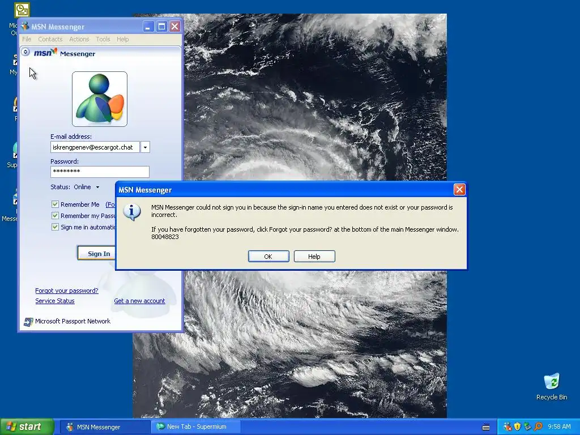Switch to MSN Messenger taskbar button
This screenshot has height=435, width=580.
(105, 427)
